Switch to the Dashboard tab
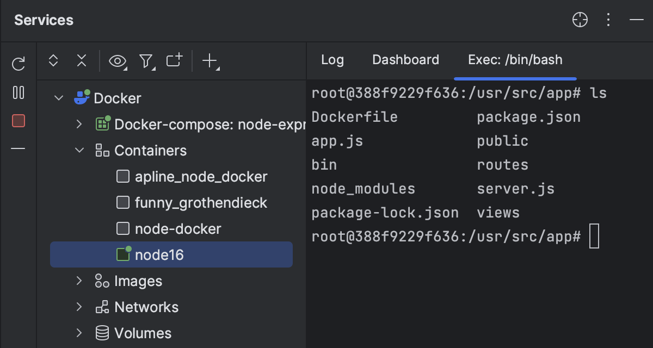 tap(405, 60)
